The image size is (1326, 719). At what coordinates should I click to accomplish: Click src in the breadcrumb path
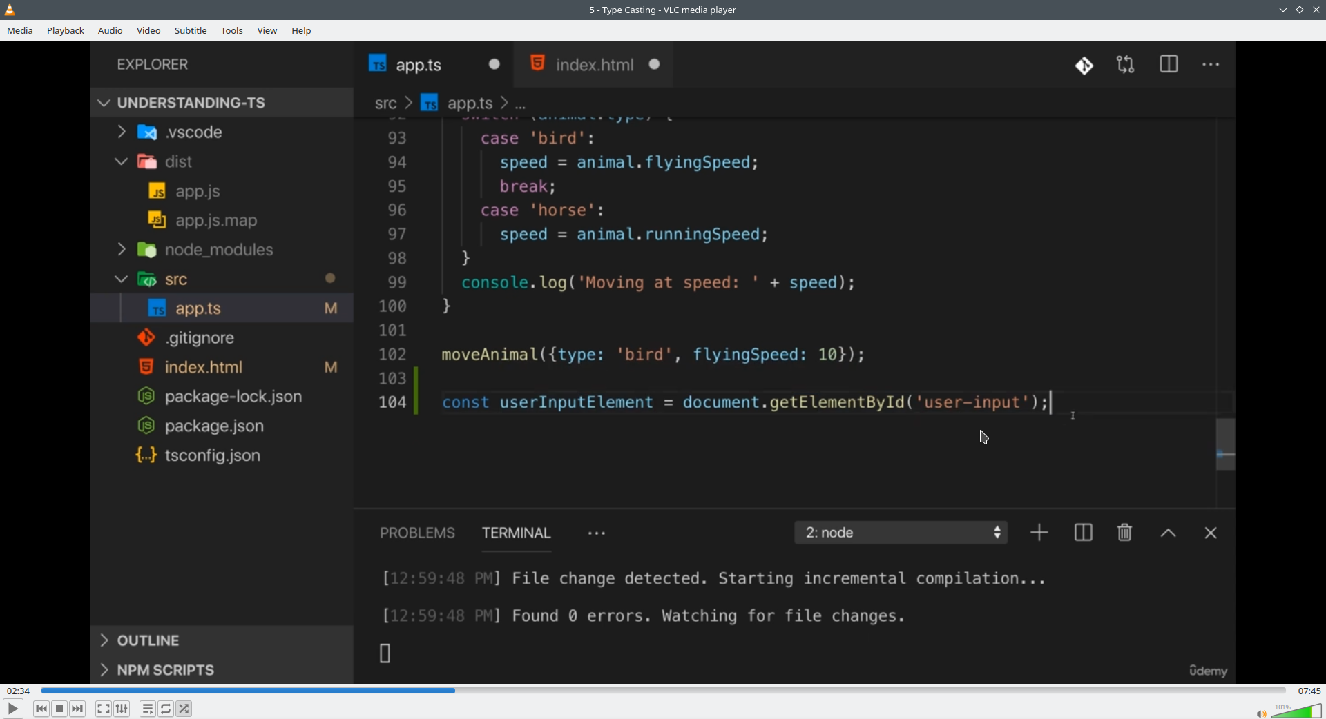[x=385, y=104]
